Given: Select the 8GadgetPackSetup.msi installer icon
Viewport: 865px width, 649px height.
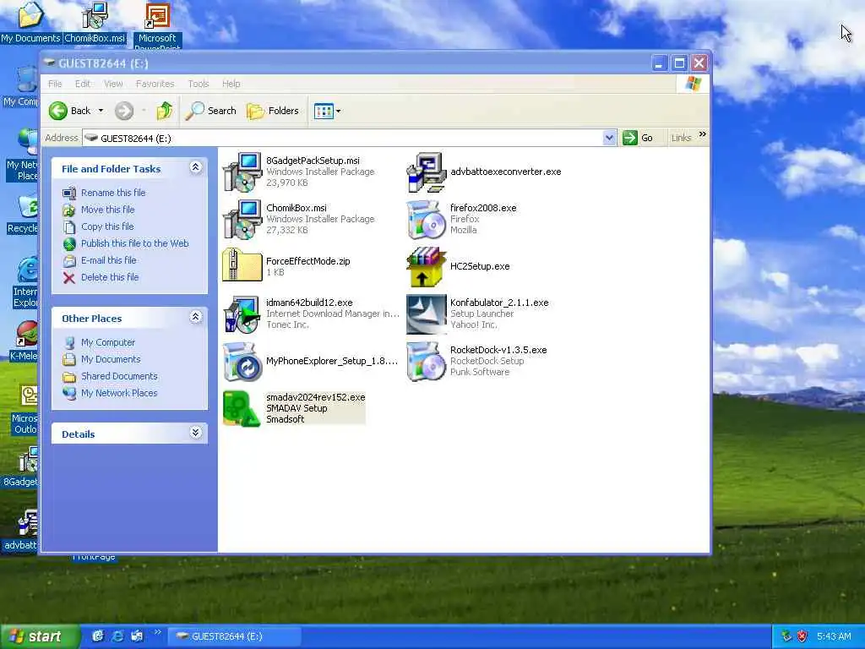Looking at the screenshot, I should 242,172.
